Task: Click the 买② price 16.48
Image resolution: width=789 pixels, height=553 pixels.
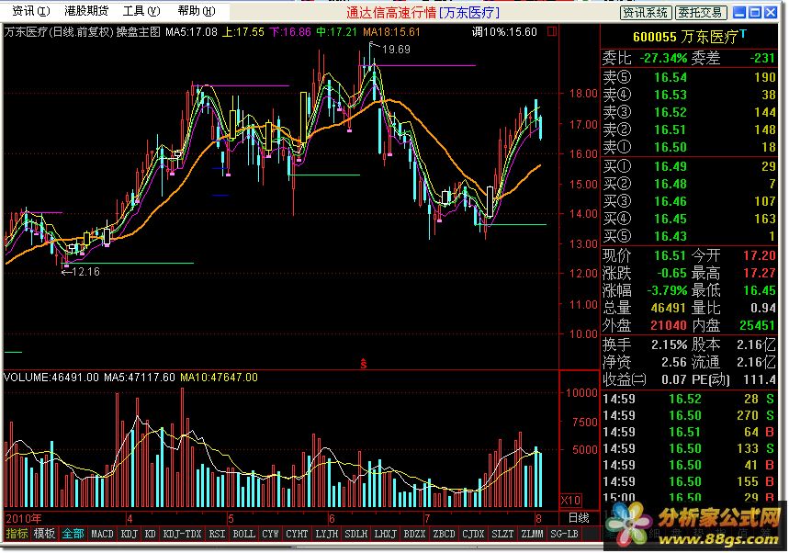Action: point(671,184)
